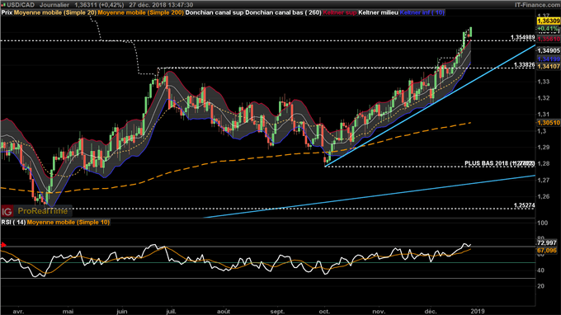This screenshot has height=315, width=561.
Task: Select the Keltner milieu indicator label
Action: pyautogui.click(x=378, y=12)
